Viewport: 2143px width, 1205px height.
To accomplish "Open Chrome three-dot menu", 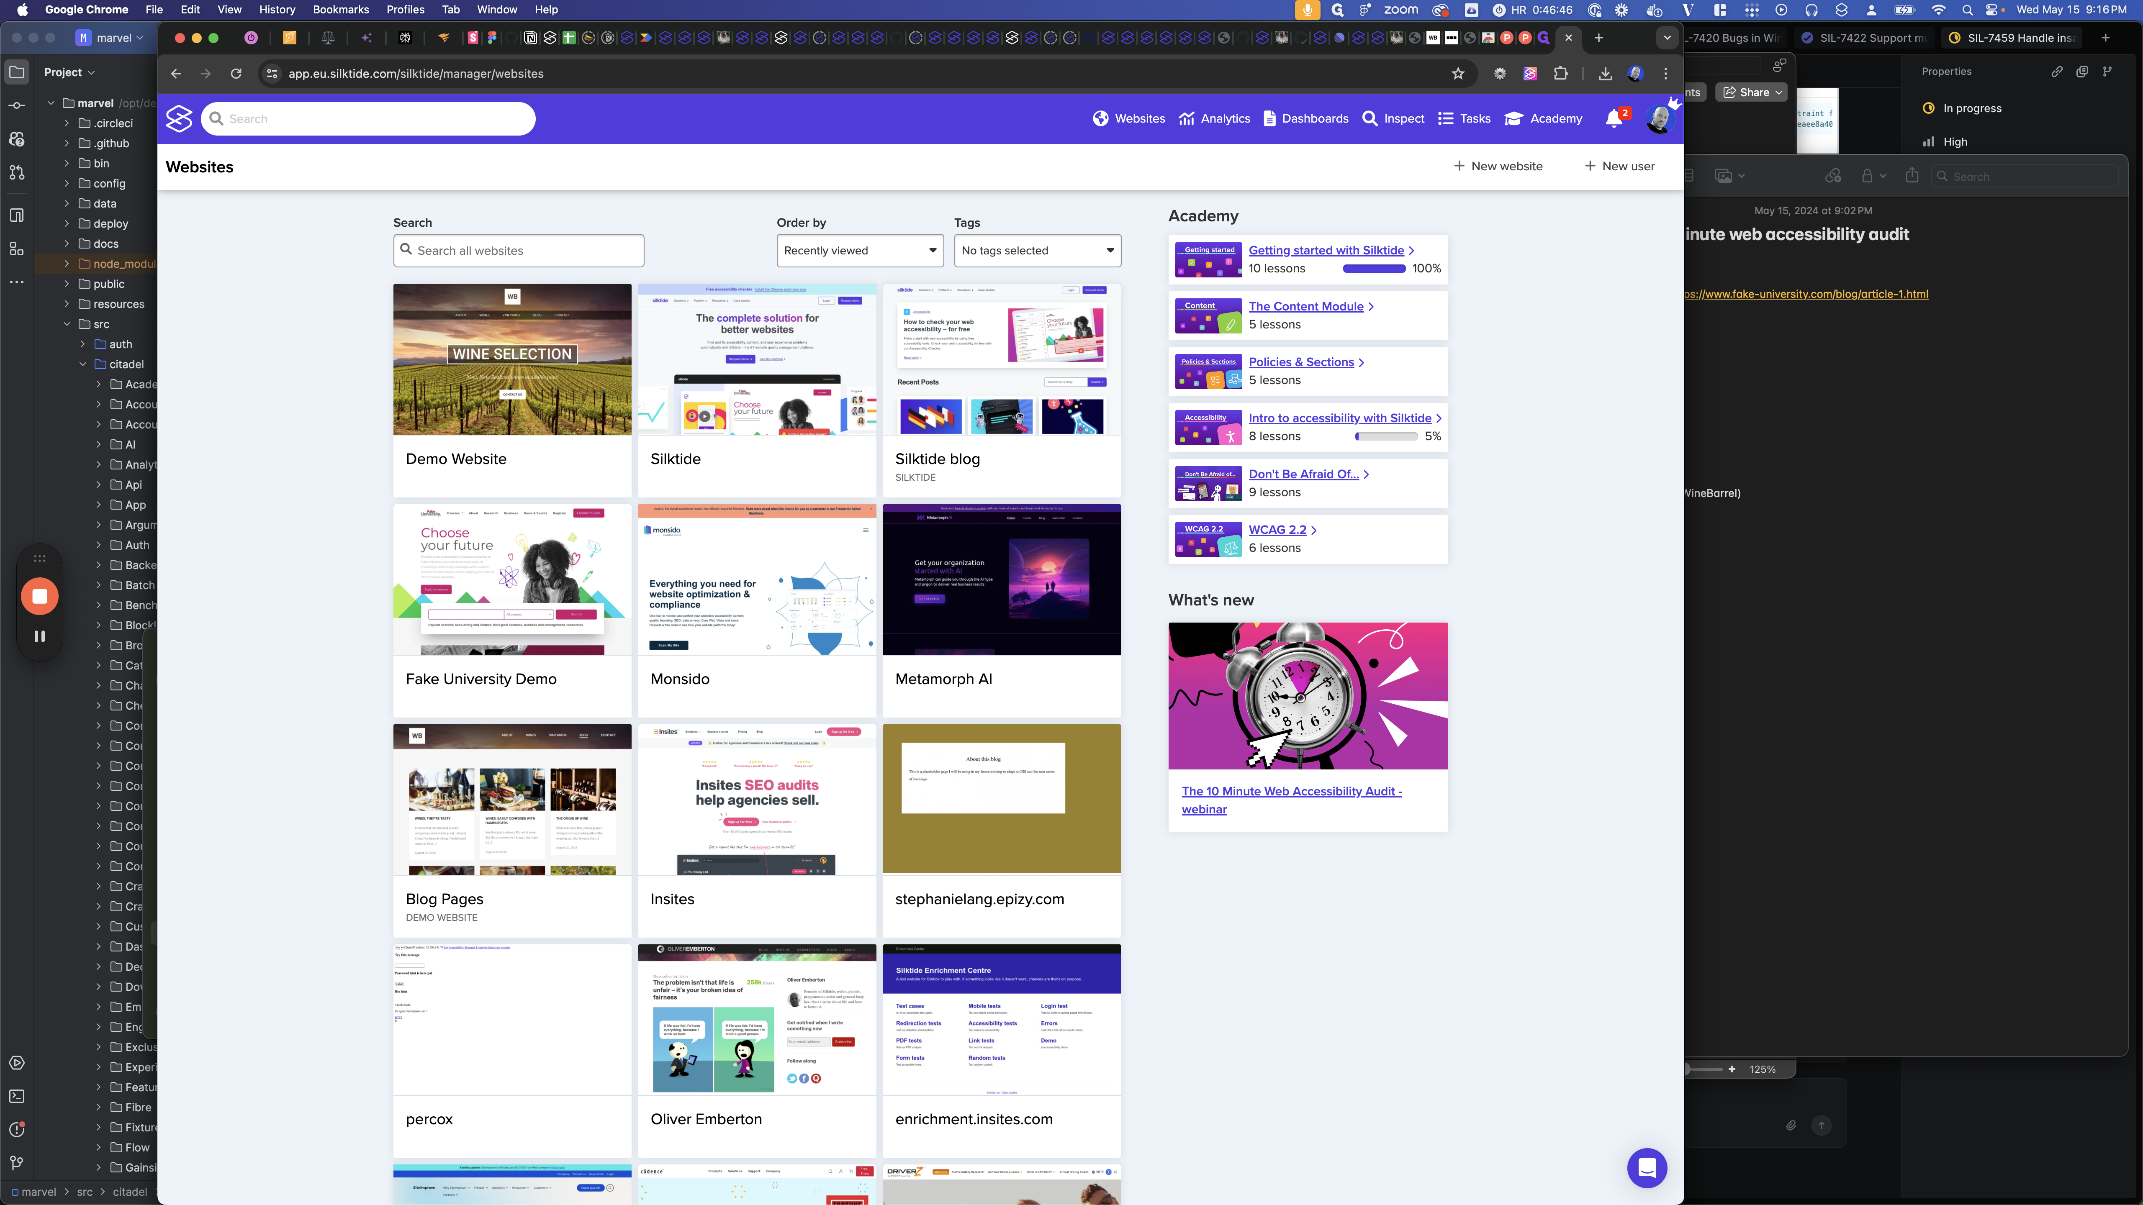I will pyautogui.click(x=1665, y=73).
